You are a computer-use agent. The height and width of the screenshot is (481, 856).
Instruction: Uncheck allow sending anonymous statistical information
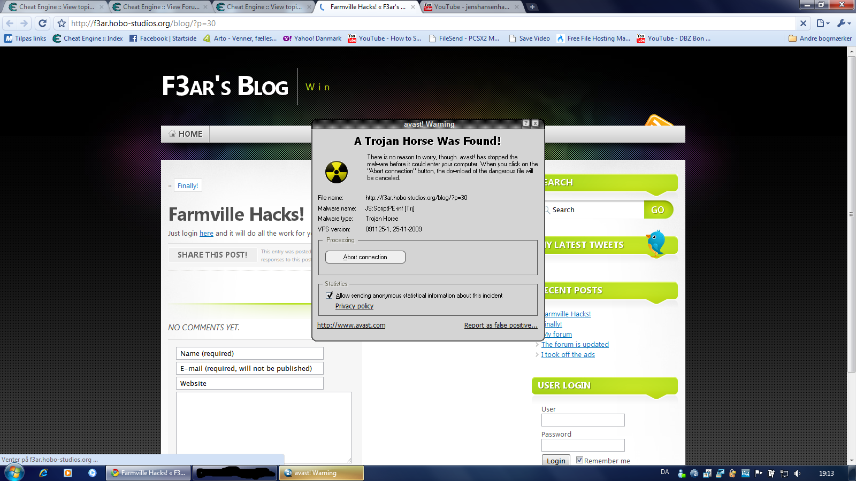click(x=330, y=296)
